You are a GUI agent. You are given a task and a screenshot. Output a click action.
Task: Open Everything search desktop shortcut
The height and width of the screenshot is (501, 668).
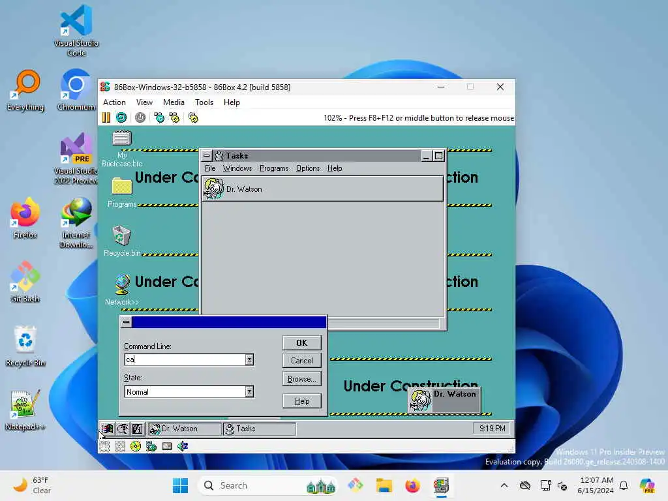25,90
